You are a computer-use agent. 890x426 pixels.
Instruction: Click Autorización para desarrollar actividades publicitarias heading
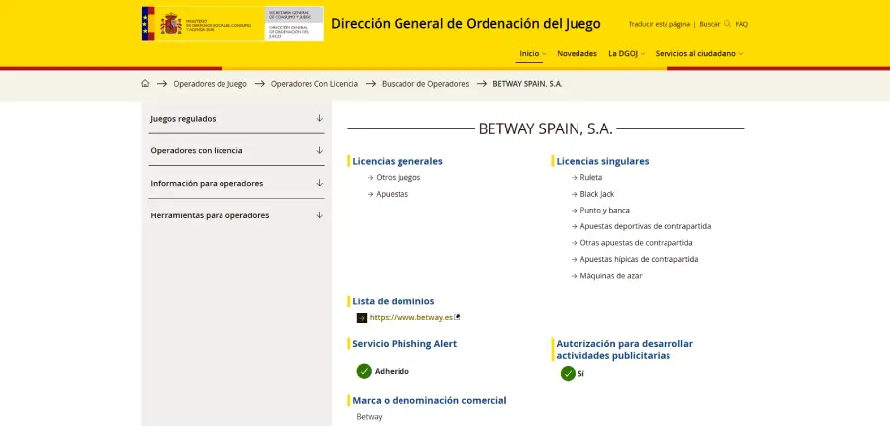tap(624, 350)
